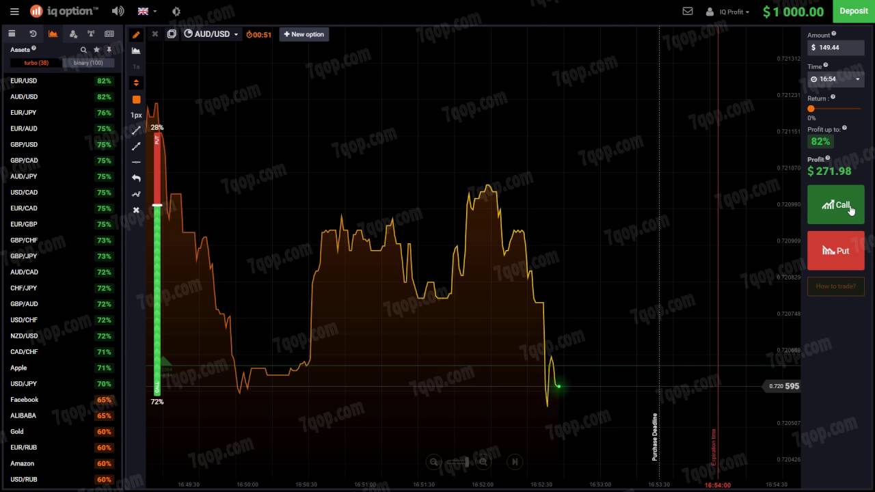Screen dimensions: 875x492
Task: Click the iq option logo
Action: click(x=64, y=11)
